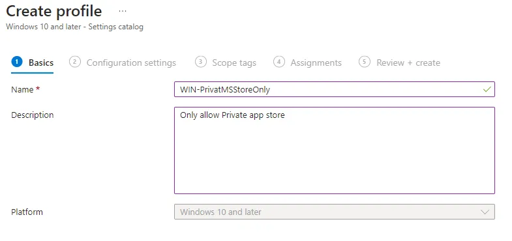This screenshot has width=512, height=241.
Task: Click step number 5 circle
Action: coord(365,62)
